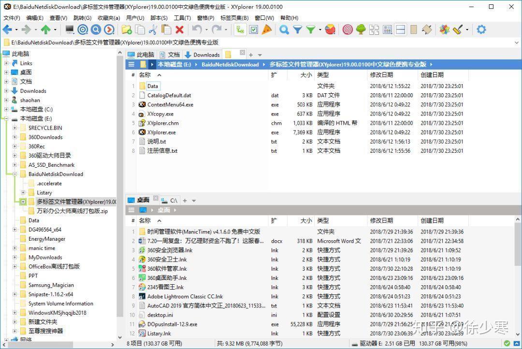This screenshot has width=522, height=349.
Task: Switch to the Downloads tab
Action: [x=202, y=55]
